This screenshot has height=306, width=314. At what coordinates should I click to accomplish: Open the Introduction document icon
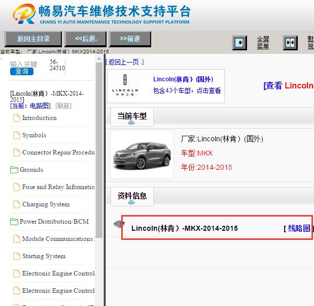click(x=17, y=118)
